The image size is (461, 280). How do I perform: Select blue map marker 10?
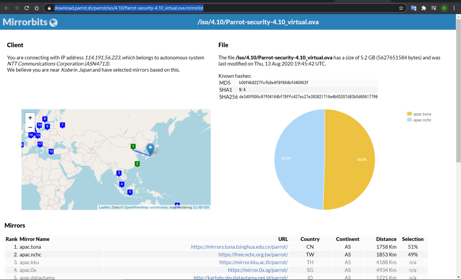[x=39, y=125]
